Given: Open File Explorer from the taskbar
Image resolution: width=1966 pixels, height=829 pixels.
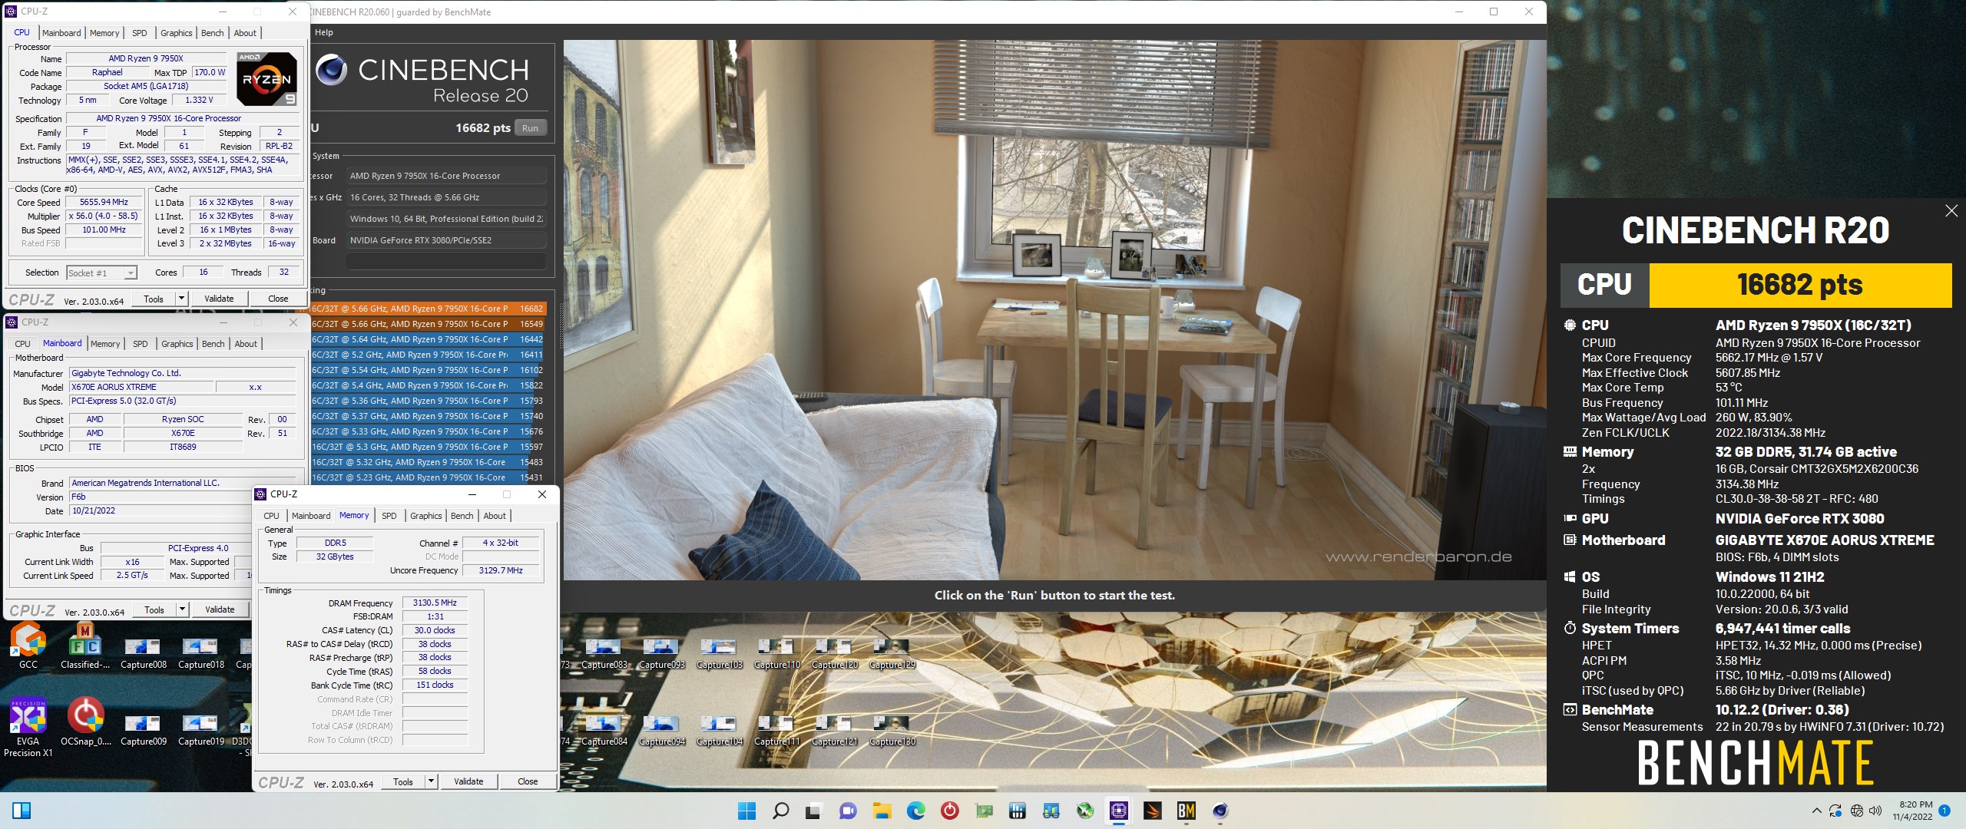Looking at the screenshot, I should (882, 811).
